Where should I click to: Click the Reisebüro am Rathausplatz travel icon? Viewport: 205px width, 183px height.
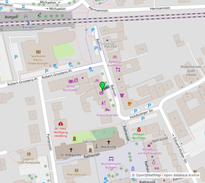150,145
